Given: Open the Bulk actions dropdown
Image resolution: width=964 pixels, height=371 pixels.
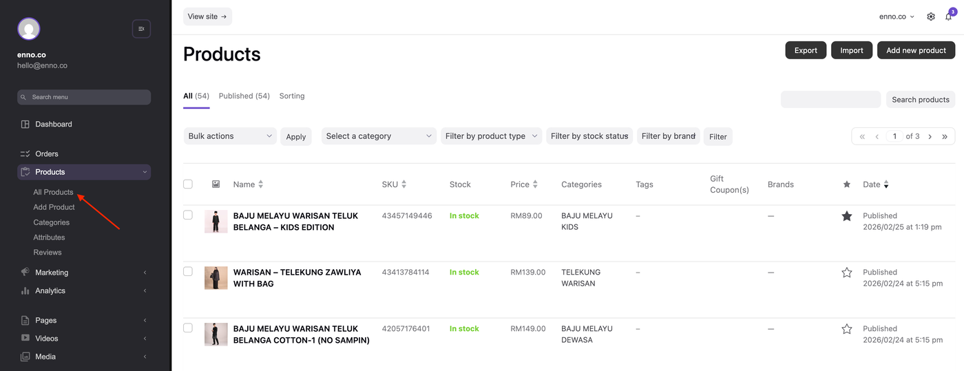Looking at the screenshot, I should click(230, 136).
